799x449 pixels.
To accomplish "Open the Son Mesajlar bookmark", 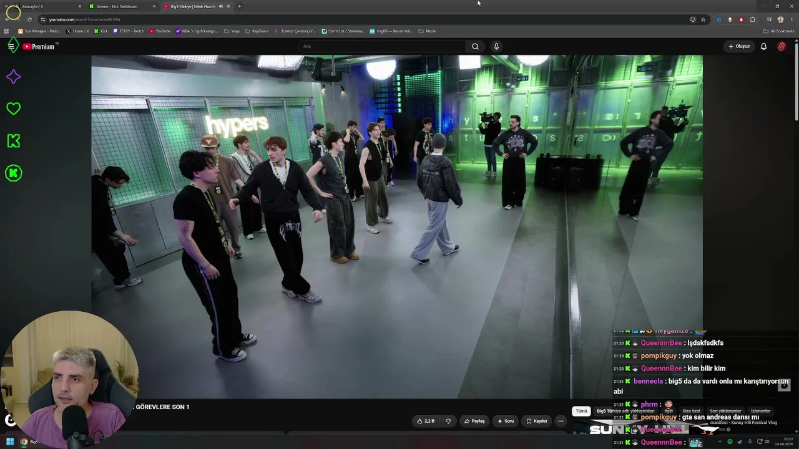I will click(39, 31).
